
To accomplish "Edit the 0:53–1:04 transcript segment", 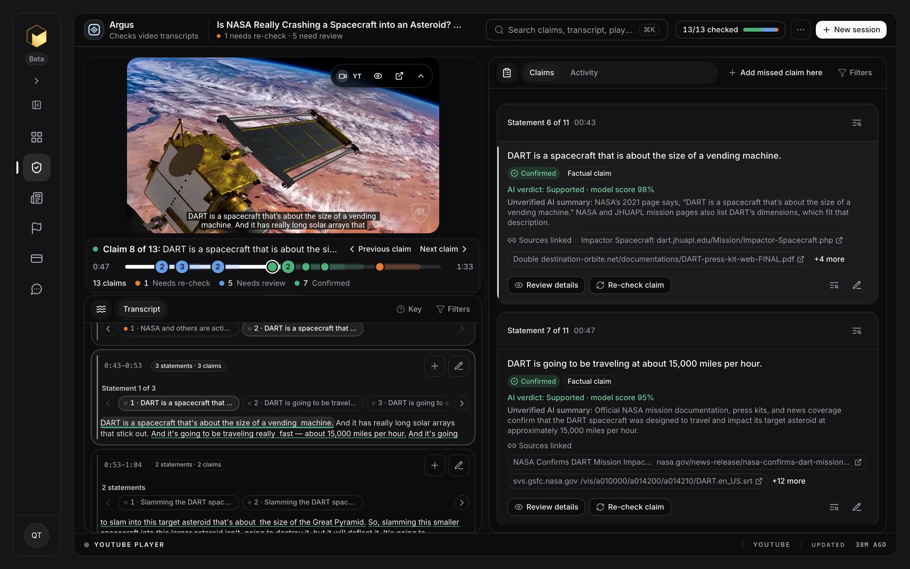I will (458, 465).
